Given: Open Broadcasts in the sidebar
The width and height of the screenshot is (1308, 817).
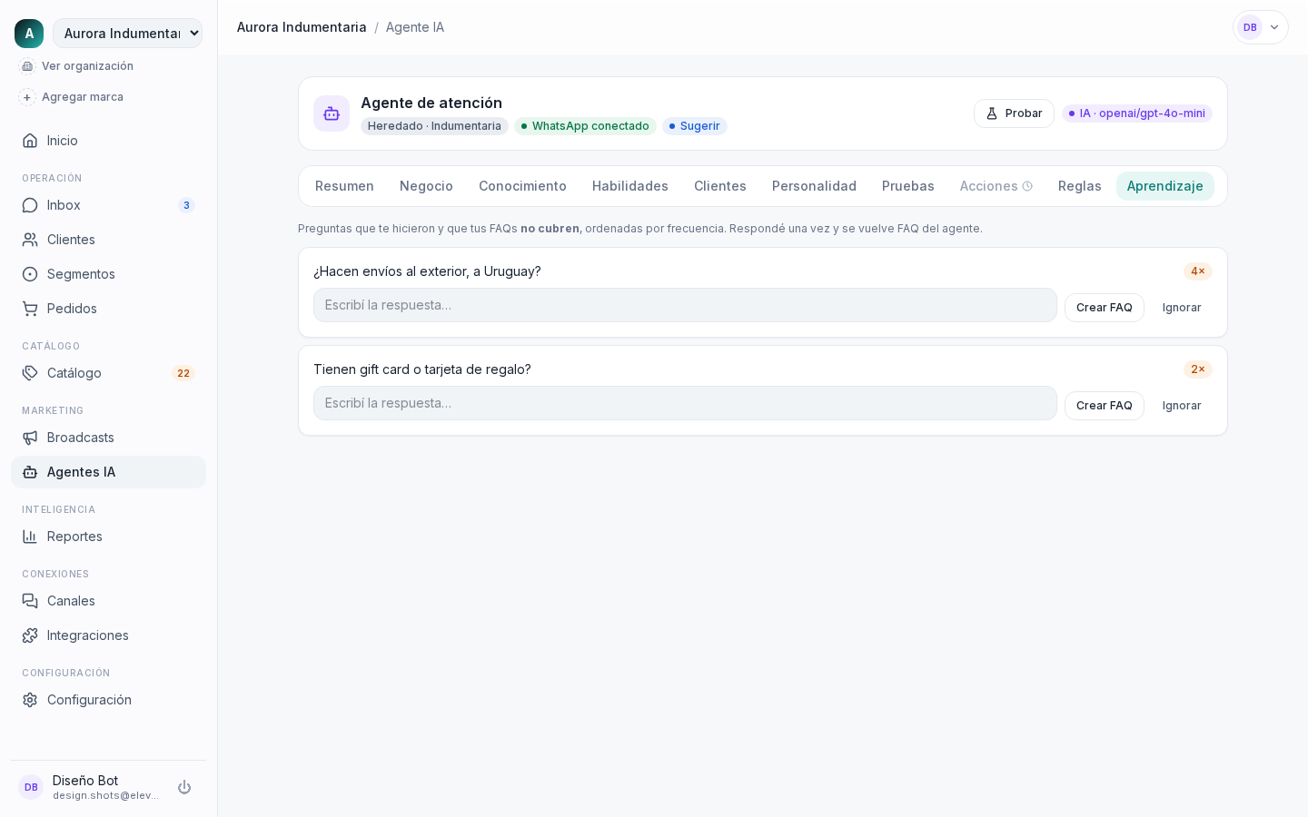Looking at the screenshot, I should tap(108, 438).
